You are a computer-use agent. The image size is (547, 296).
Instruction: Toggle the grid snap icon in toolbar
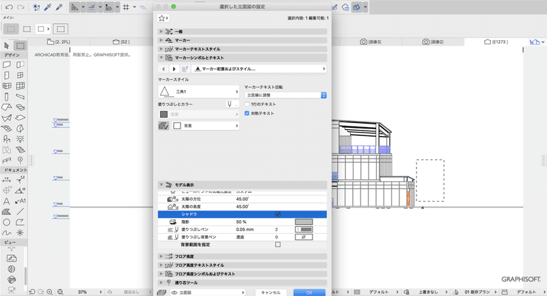coord(126,7)
